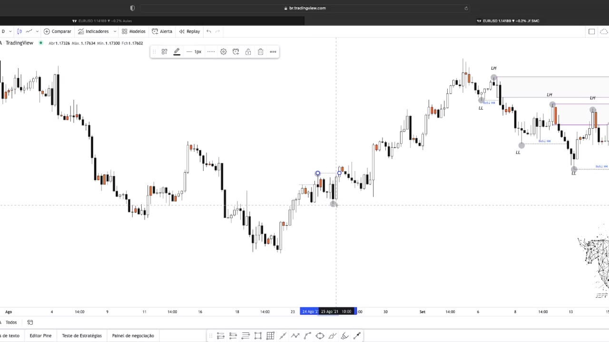609x342 pixels.
Task: Select the trend line tool icon
Action: click(x=283, y=336)
